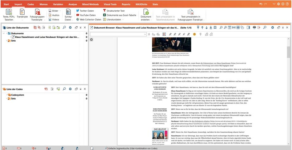Viewport: 292px width, 150px height.
Task: Import Twitter-Daten
Action: coord(85,11)
